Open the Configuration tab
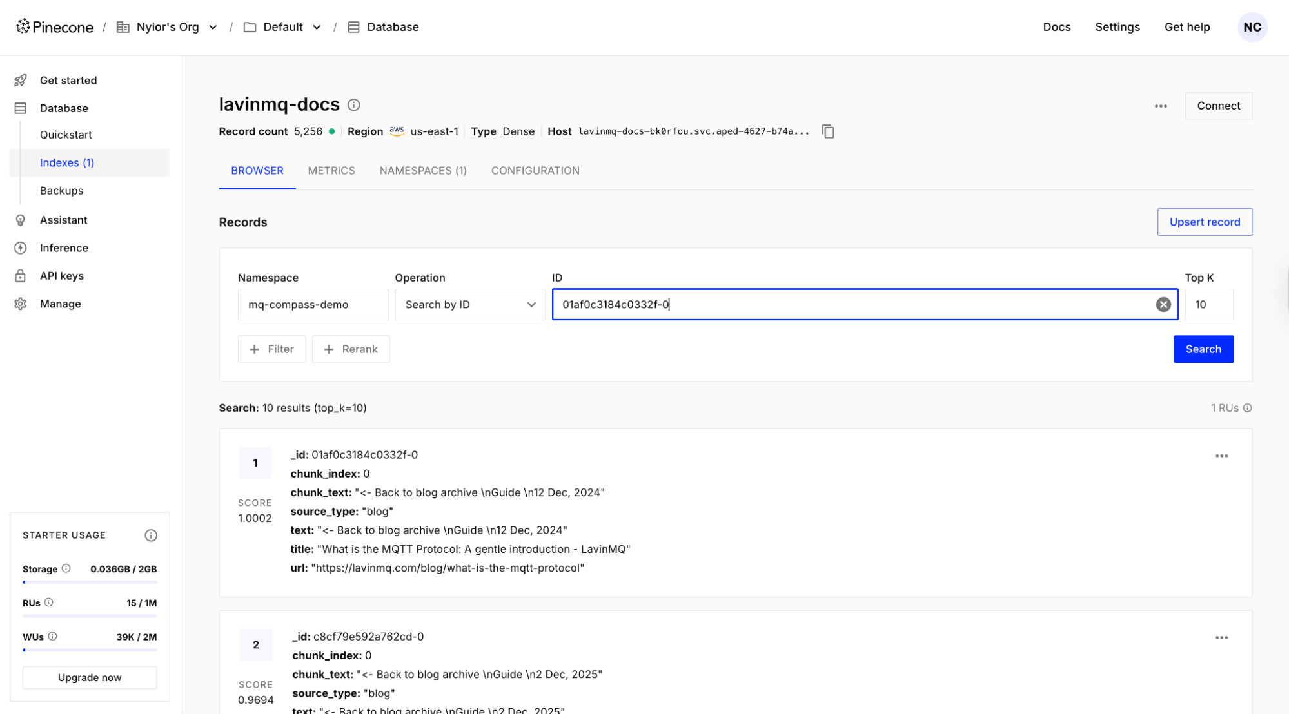 click(535, 171)
